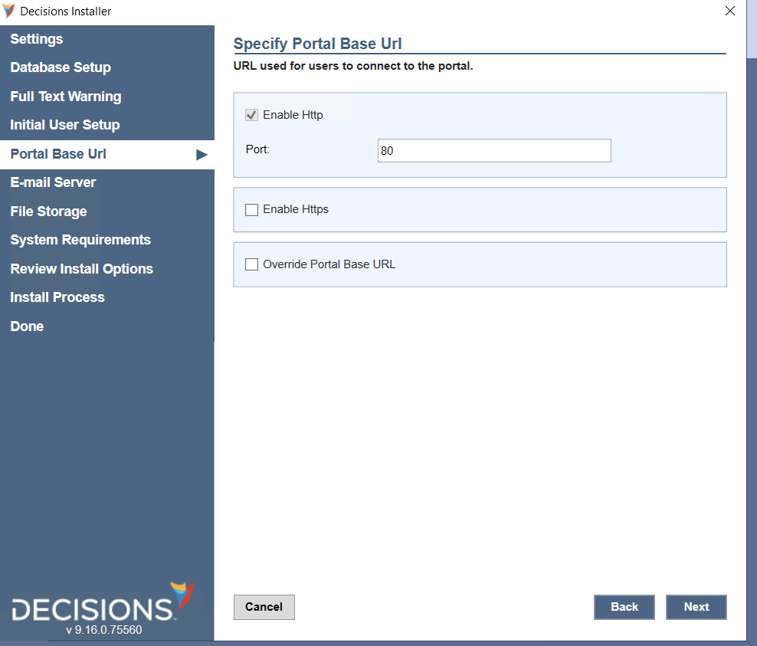Open System Requirements step
This screenshot has width=757, height=646.
pos(80,240)
